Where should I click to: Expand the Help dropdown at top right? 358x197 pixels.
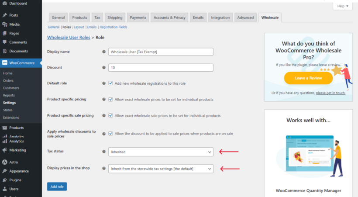343,6
